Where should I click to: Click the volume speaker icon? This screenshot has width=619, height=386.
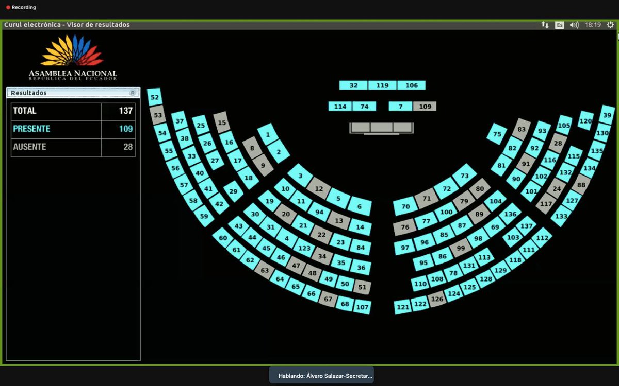pos(574,25)
